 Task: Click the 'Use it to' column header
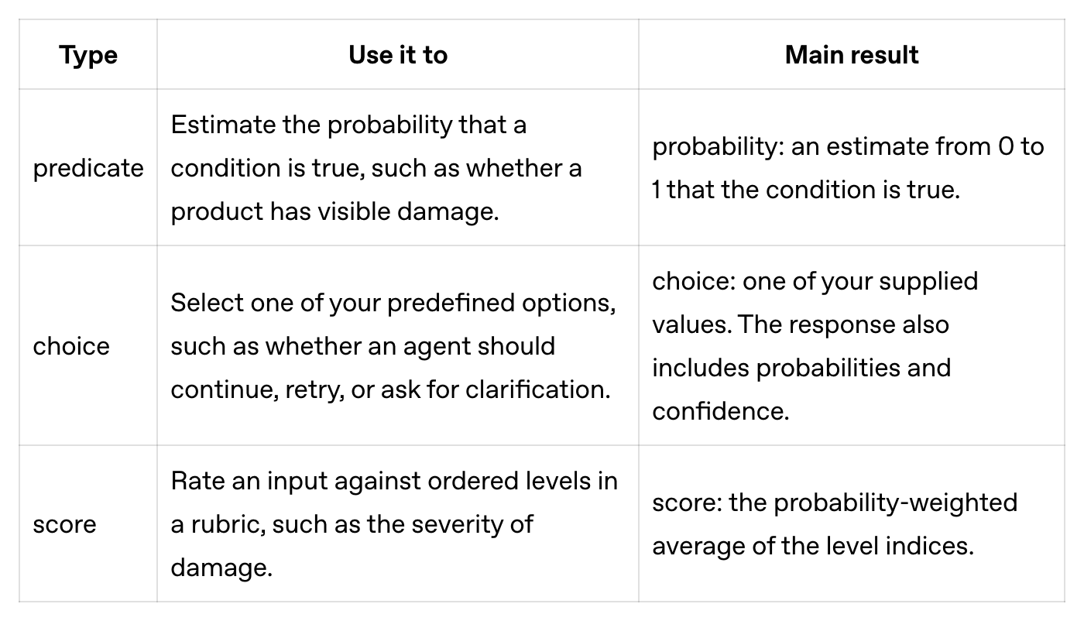coord(398,55)
